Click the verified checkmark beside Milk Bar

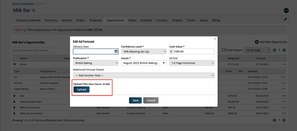click(x=34, y=10)
